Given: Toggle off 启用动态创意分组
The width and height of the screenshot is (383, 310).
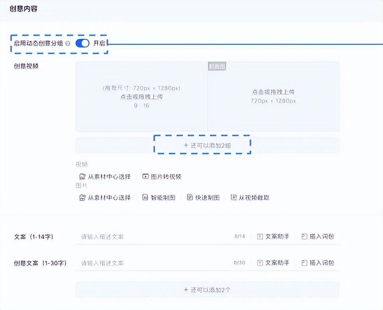Looking at the screenshot, I should (x=82, y=44).
